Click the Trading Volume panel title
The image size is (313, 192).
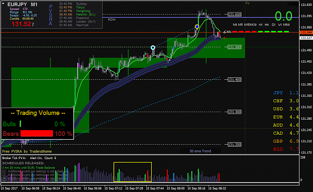38,113
